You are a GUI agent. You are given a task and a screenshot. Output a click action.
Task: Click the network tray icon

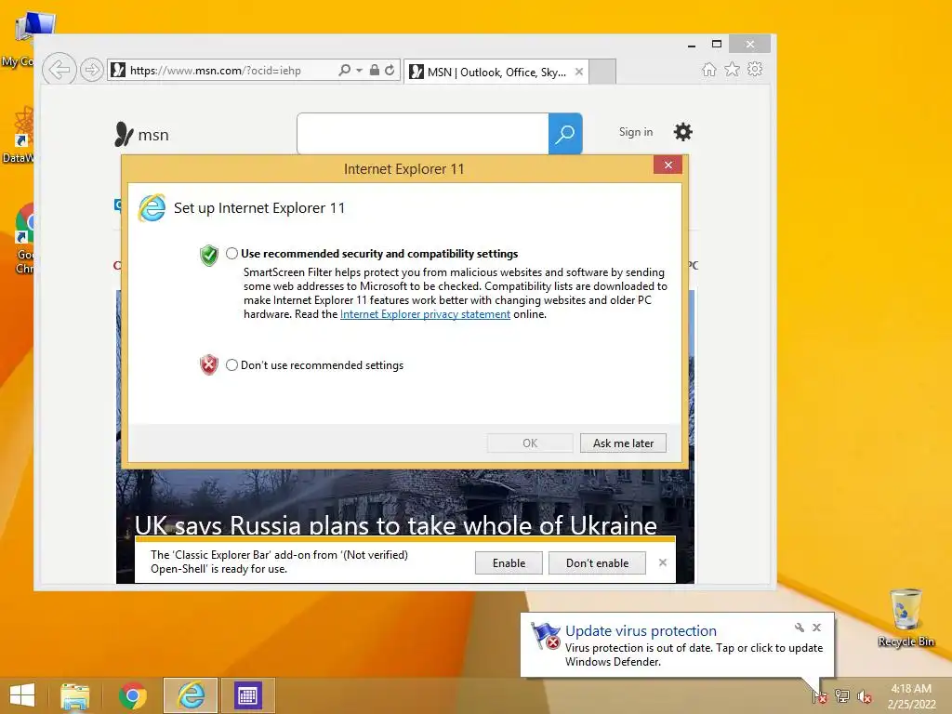841,696
